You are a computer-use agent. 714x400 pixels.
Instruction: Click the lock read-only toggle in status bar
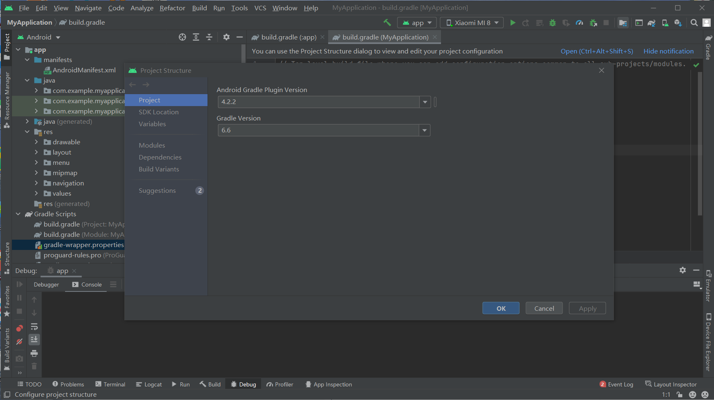click(x=679, y=395)
